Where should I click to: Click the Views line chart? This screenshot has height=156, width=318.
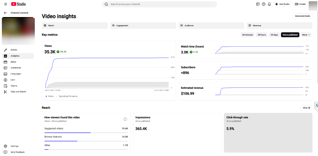[107, 73]
